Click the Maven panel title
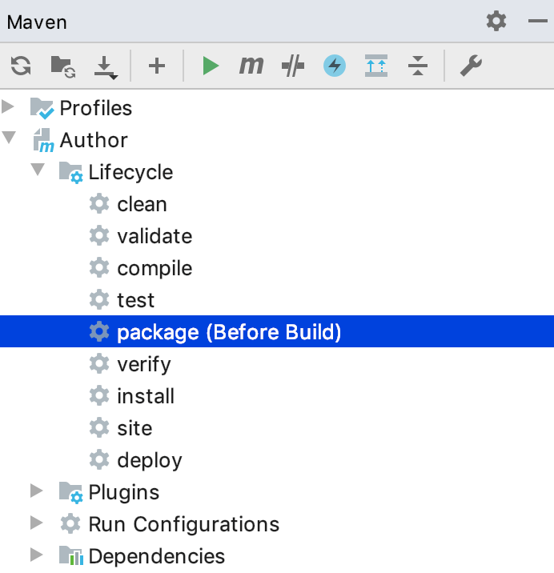 point(37,22)
